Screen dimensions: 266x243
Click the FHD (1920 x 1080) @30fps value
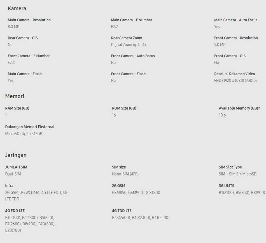(x=236, y=81)
